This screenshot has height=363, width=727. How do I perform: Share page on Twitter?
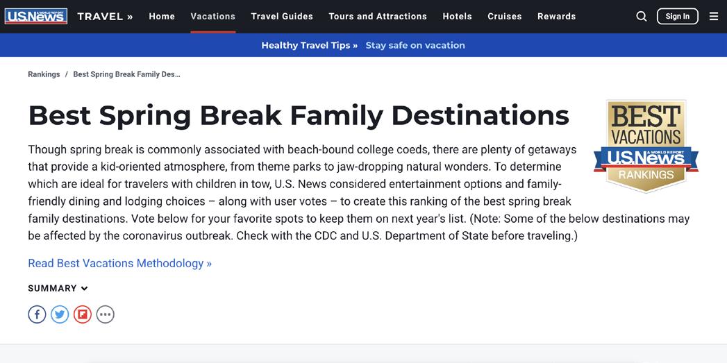click(x=60, y=314)
